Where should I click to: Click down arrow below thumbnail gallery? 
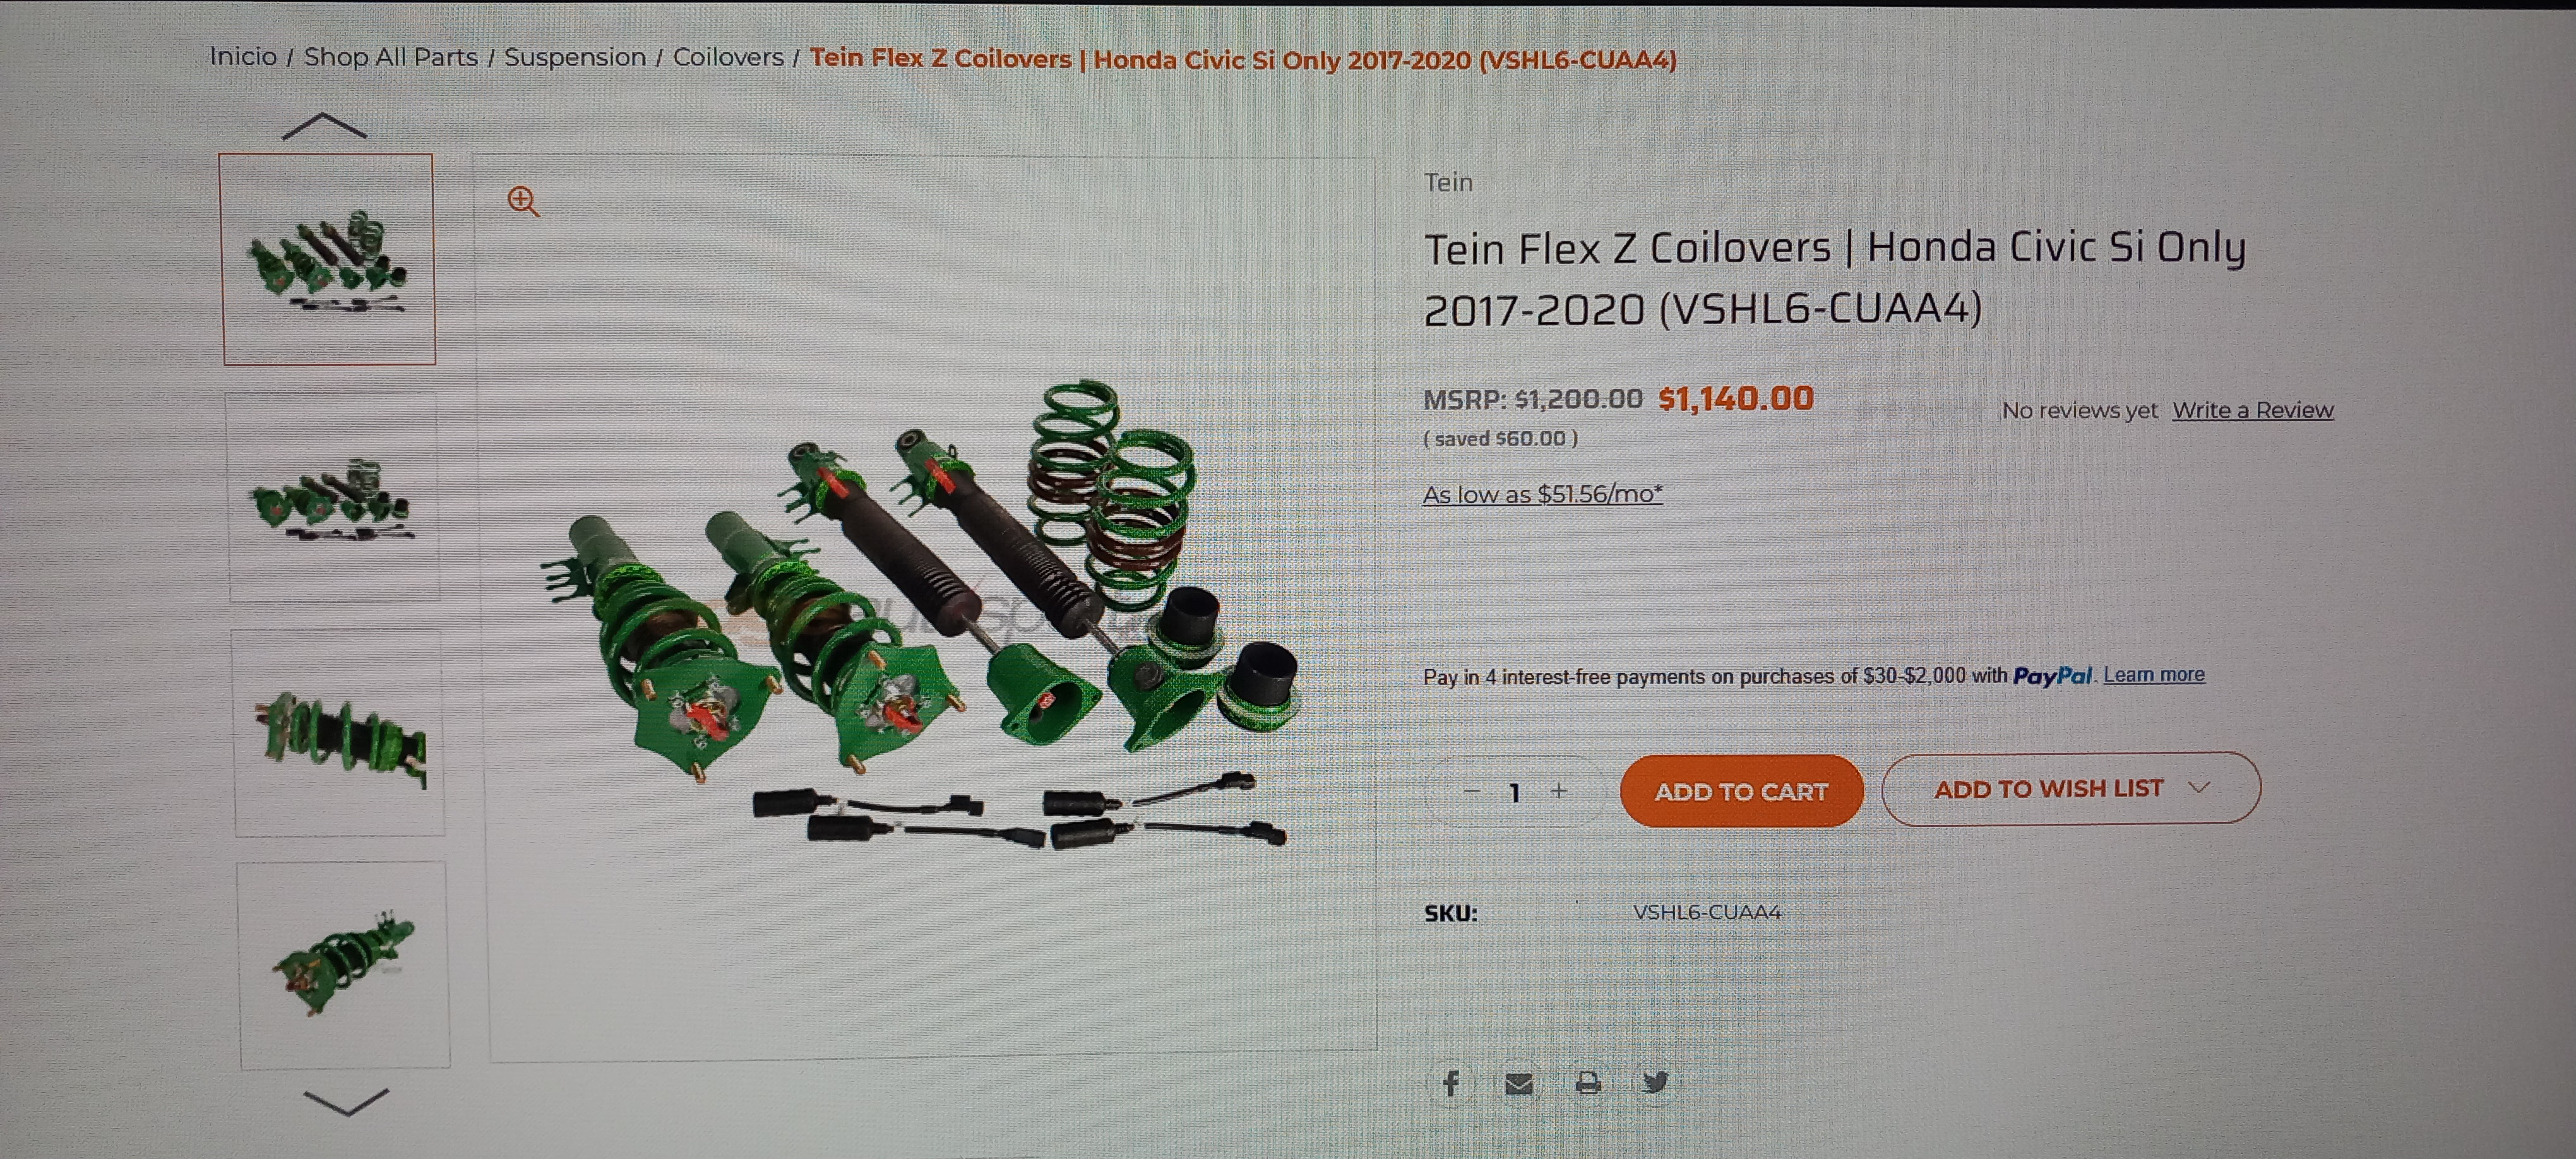click(345, 1101)
